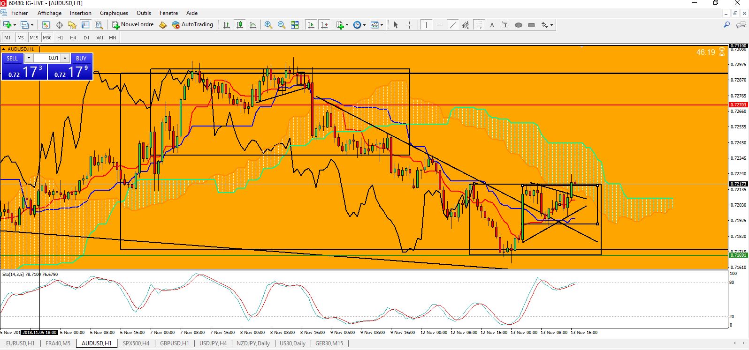Click the Nouvel ordre button

133,25
